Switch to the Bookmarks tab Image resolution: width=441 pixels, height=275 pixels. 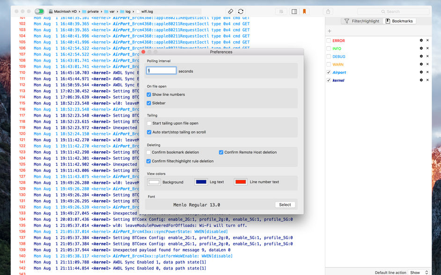point(401,21)
